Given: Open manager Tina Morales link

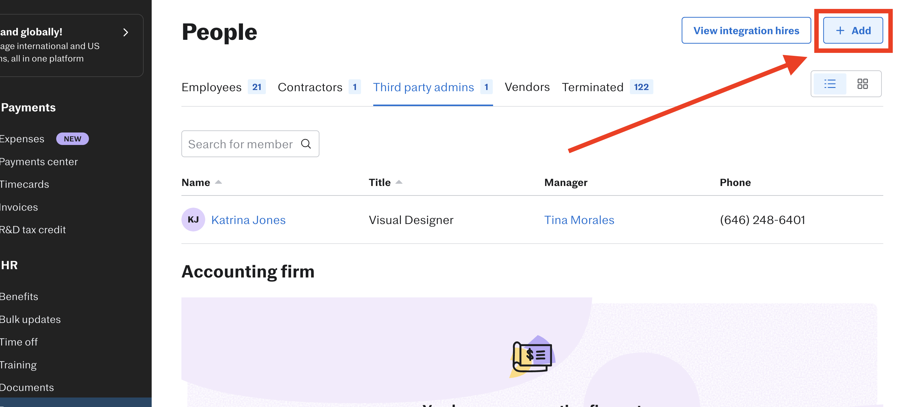Looking at the screenshot, I should [x=579, y=220].
